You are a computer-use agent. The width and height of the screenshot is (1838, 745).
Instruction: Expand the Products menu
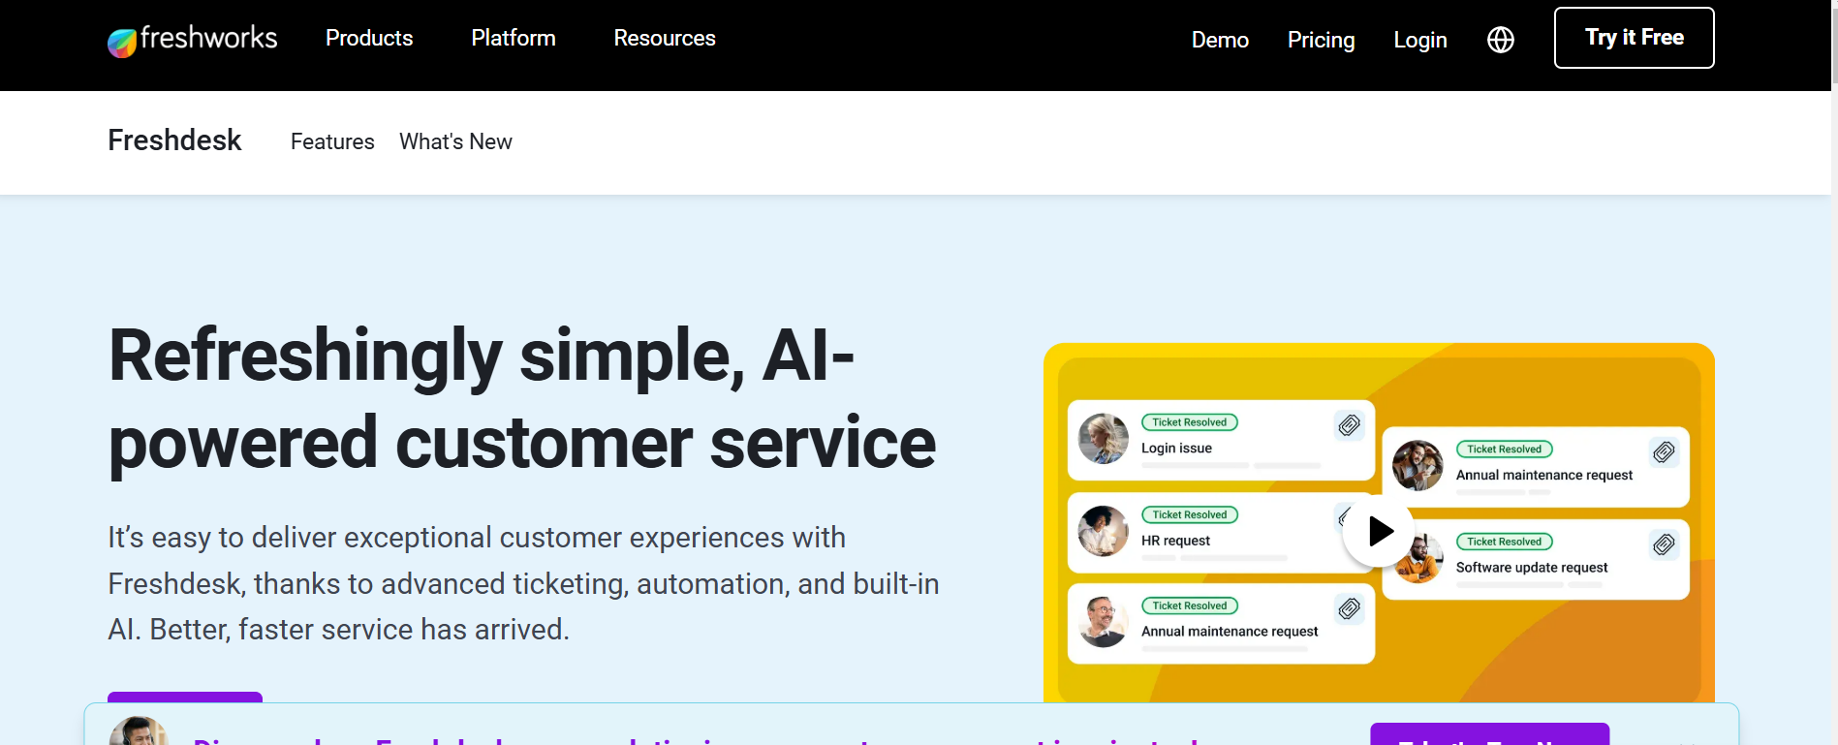[369, 39]
